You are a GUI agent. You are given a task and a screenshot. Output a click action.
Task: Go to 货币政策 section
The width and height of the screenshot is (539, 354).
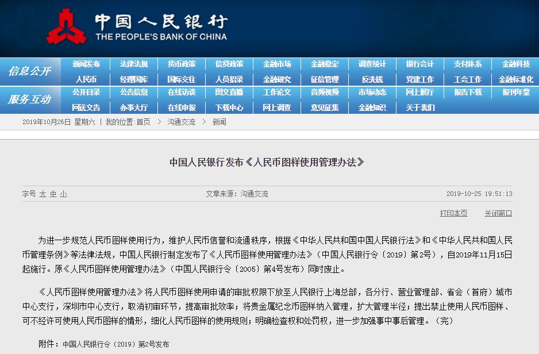pos(182,64)
